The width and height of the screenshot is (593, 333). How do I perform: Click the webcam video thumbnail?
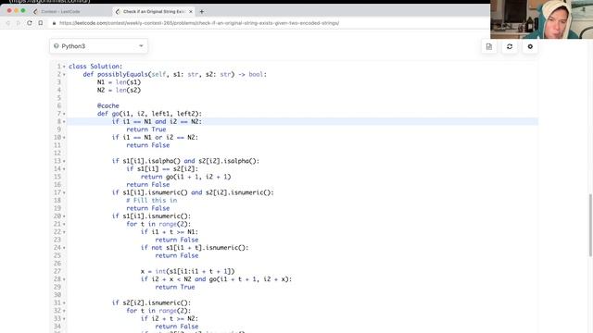tap(541, 19)
